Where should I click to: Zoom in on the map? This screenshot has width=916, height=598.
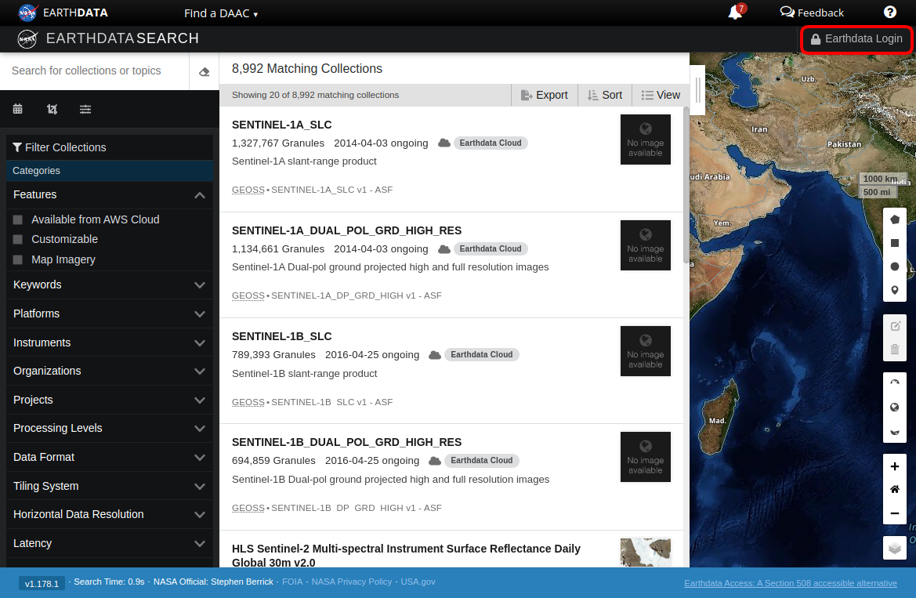pos(894,466)
